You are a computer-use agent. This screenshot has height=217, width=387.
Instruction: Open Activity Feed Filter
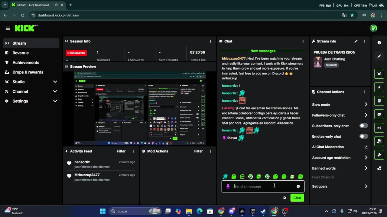tap(121, 151)
